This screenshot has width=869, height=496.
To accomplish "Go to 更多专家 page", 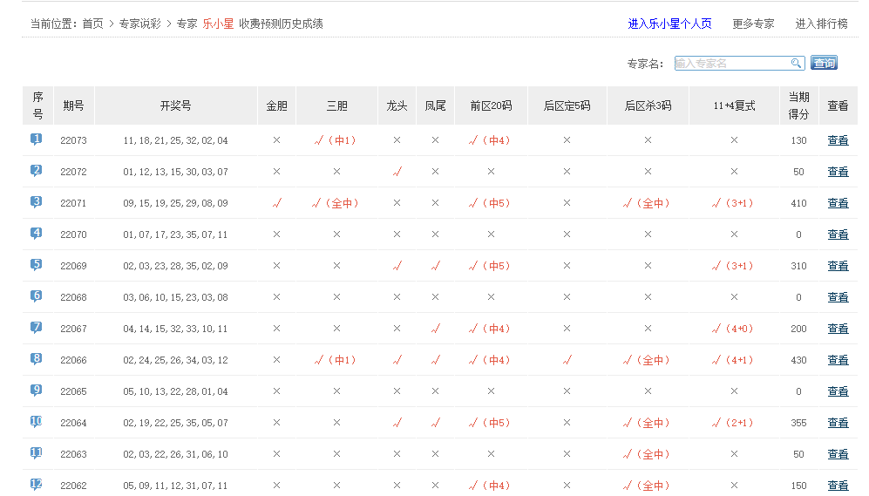I will click(753, 24).
